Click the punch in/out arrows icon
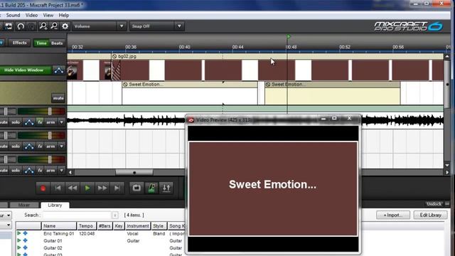 tap(166, 188)
